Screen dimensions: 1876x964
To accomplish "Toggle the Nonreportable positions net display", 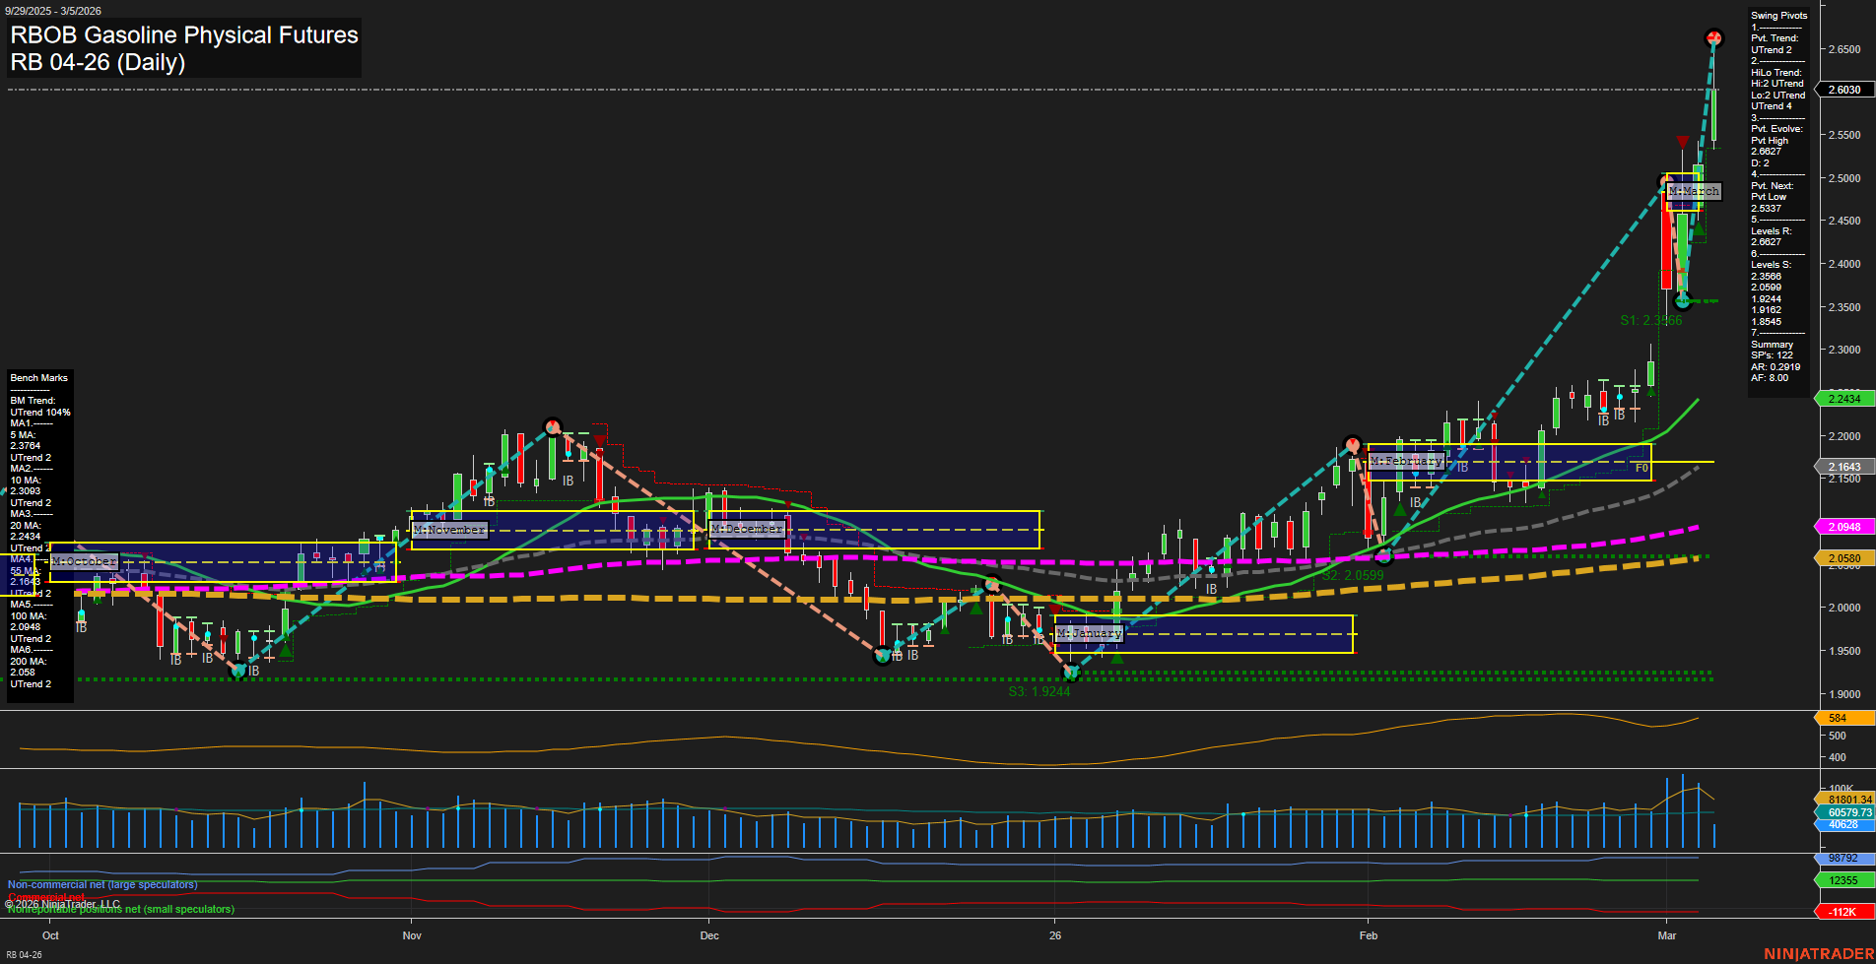I will (x=120, y=910).
